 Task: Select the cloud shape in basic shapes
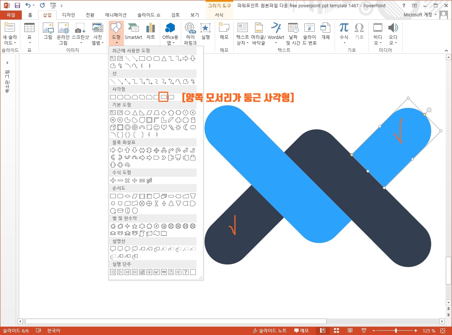(x=193, y=127)
